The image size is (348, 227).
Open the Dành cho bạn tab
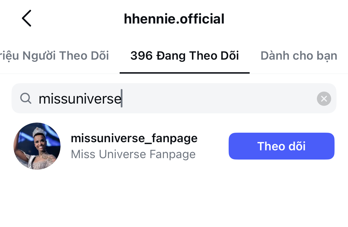[299, 56]
